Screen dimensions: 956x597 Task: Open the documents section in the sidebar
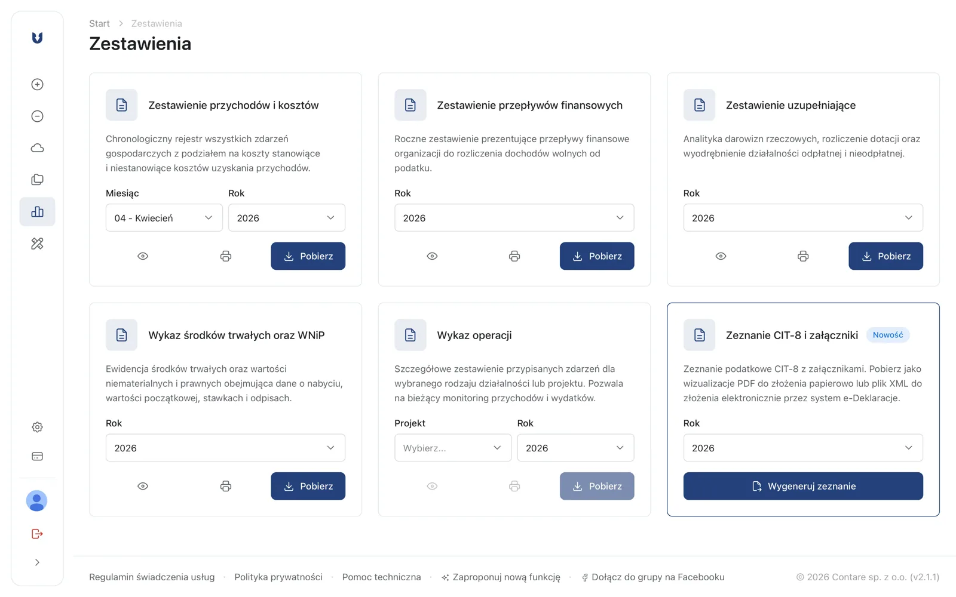coord(37,179)
